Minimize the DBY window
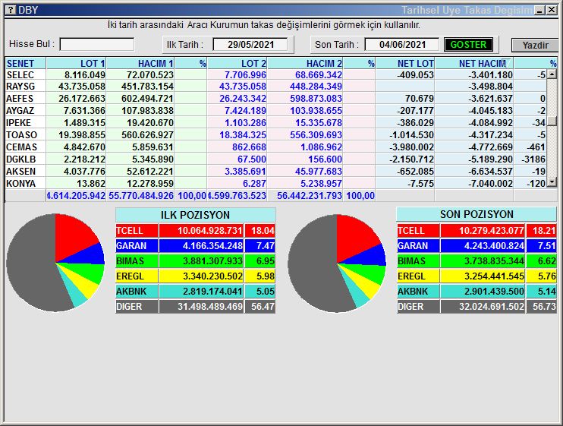563x426 pixels. (539, 10)
